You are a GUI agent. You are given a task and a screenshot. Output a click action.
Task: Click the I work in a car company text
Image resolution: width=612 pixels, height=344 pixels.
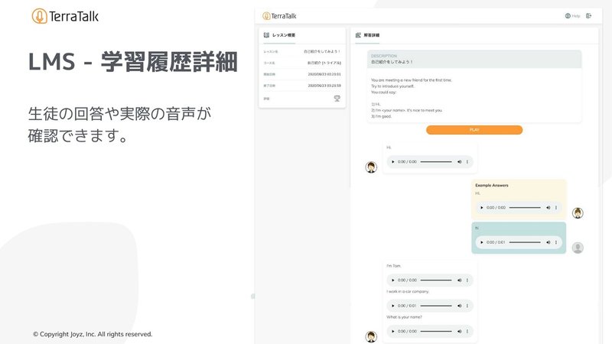(408, 292)
